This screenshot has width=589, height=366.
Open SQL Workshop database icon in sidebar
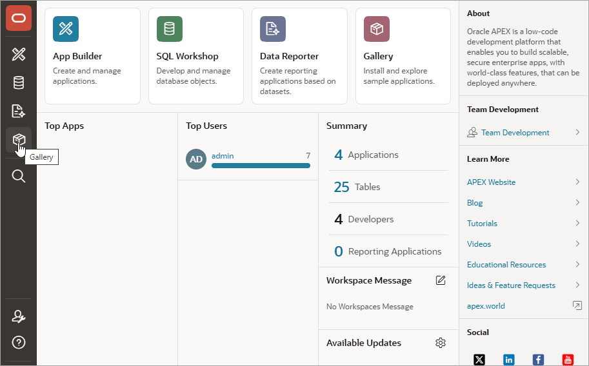tap(19, 82)
